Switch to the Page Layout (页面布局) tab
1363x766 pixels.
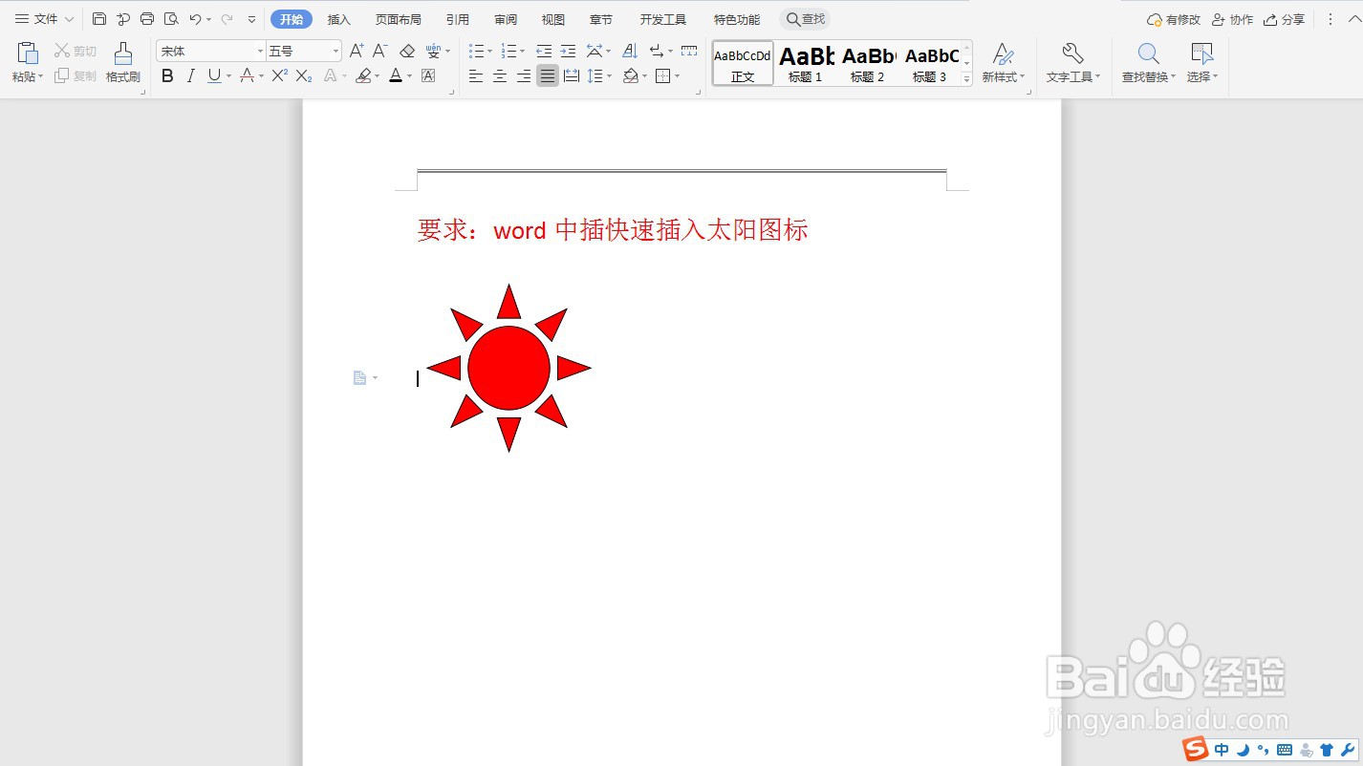tap(398, 19)
